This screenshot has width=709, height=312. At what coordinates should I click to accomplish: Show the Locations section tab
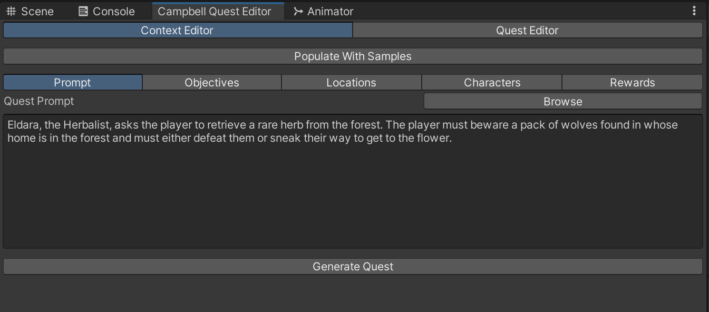point(352,83)
